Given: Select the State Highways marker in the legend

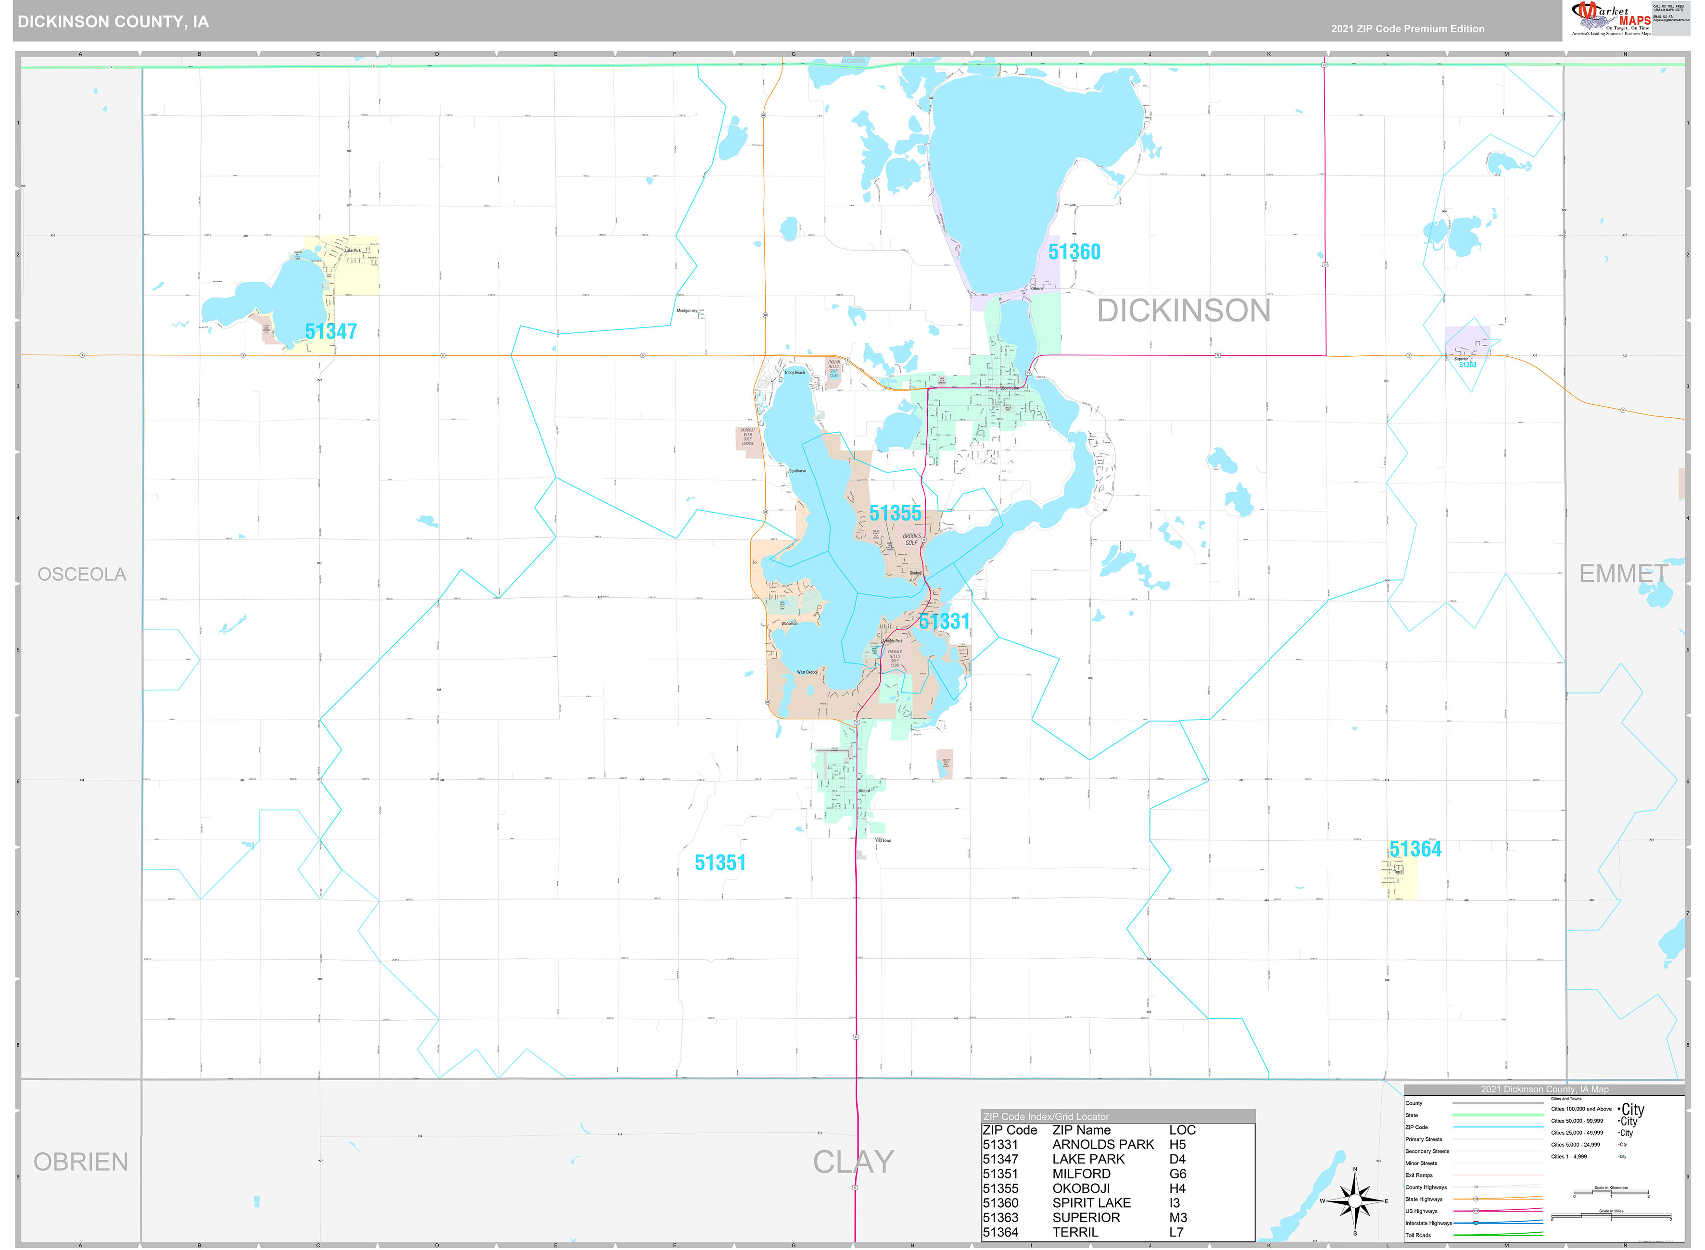Looking at the screenshot, I should 1476,1200.
